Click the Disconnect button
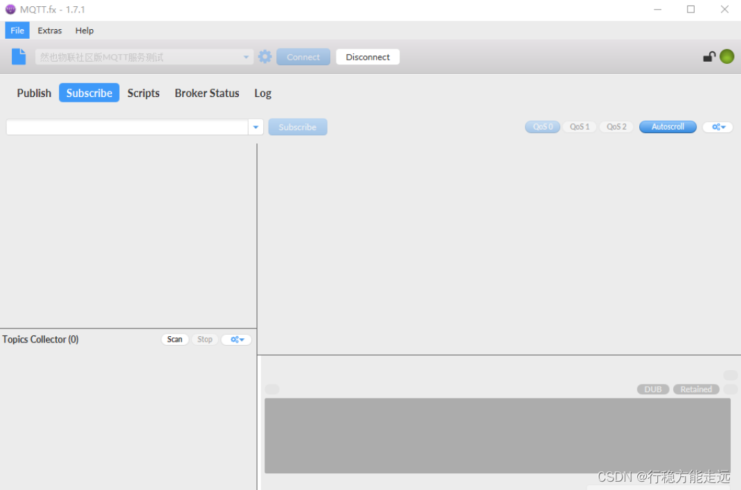741x490 pixels. point(368,58)
